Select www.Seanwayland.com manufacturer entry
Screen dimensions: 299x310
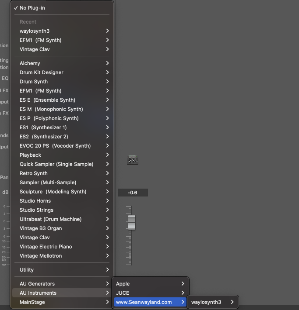tap(150, 302)
